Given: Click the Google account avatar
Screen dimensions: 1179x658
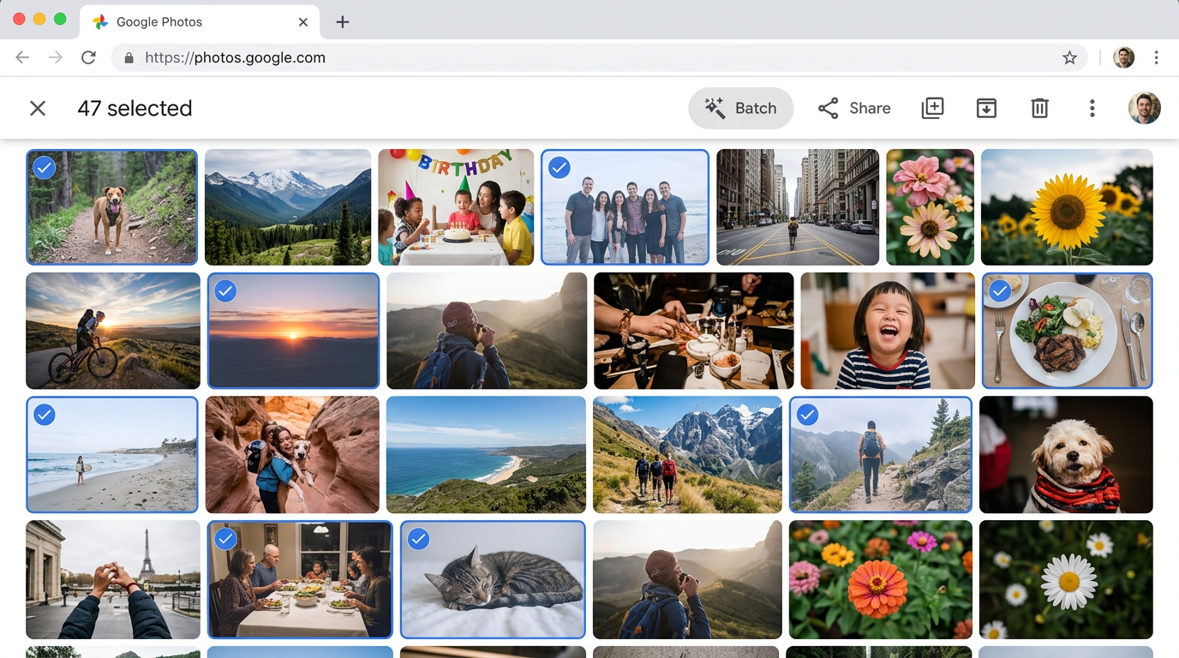Looking at the screenshot, I should 1145,108.
